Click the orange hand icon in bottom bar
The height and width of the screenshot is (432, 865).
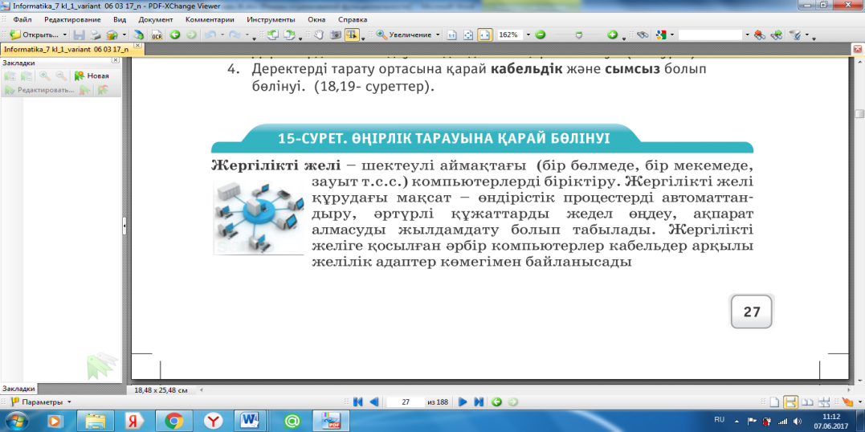point(848,402)
